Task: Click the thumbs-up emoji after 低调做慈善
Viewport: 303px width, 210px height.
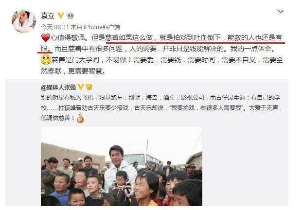Action: (80, 118)
